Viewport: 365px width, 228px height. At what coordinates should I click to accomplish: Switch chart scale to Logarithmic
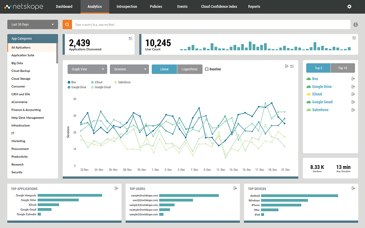[189, 69]
